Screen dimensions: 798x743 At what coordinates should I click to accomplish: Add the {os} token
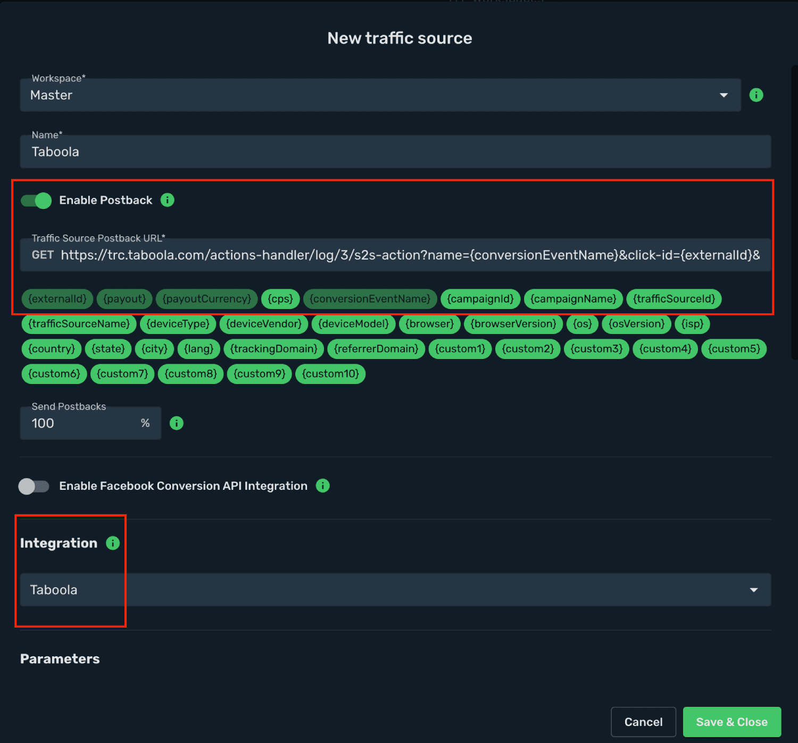click(583, 324)
